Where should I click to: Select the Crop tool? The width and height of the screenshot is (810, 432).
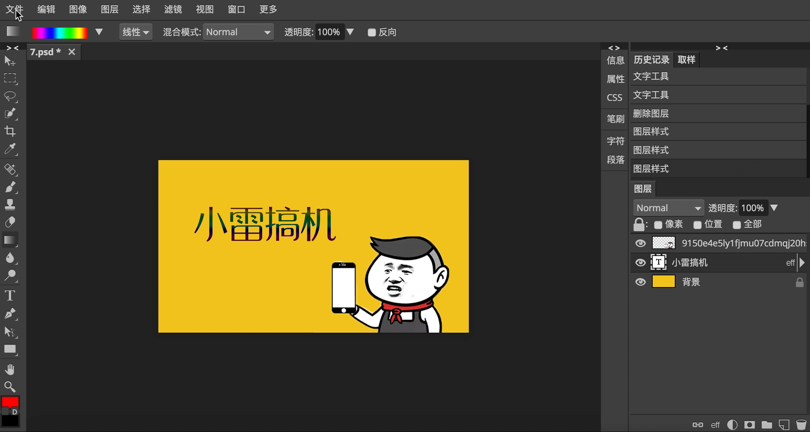pos(10,131)
